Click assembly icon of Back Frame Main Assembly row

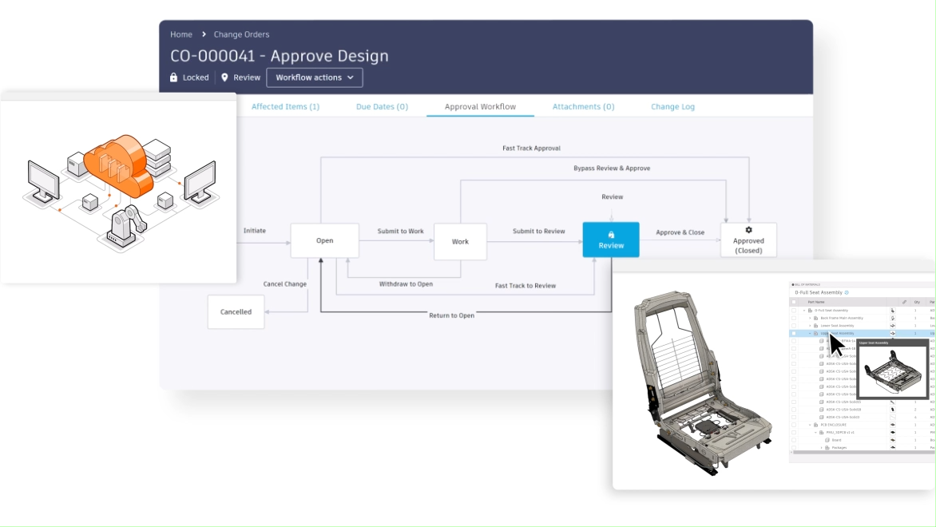tap(815, 318)
